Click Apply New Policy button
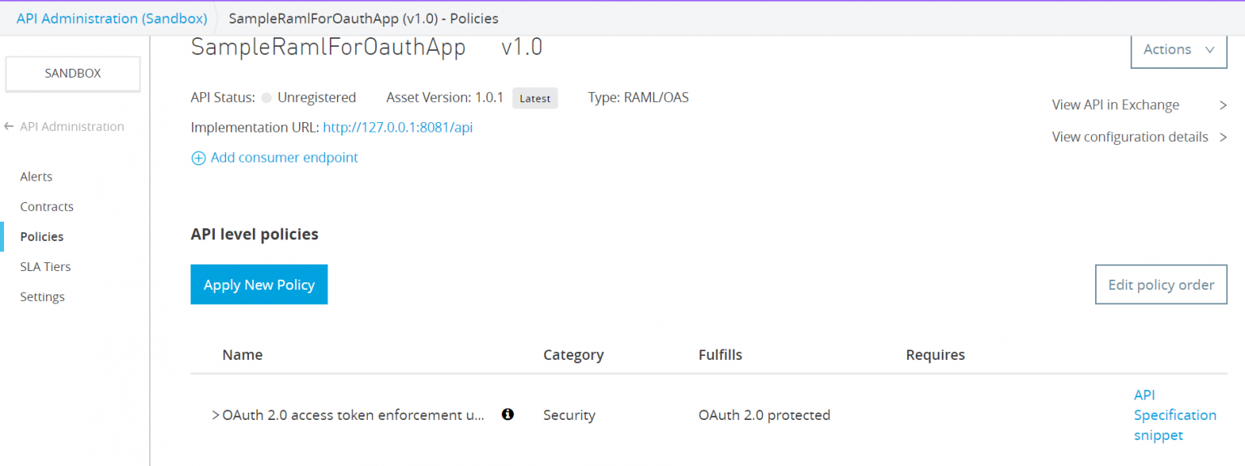The height and width of the screenshot is (466, 1245). click(x=259, y=285)
